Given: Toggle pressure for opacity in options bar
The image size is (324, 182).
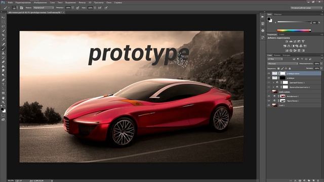Looking at the screenshot, I should click(x=77, y=8).
